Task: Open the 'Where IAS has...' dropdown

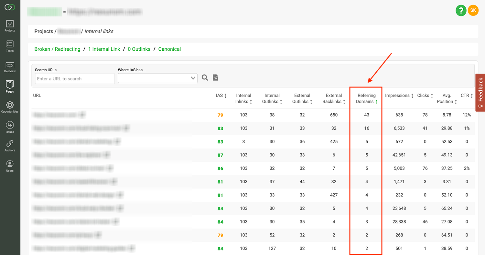Action: (x=157, y=78)
